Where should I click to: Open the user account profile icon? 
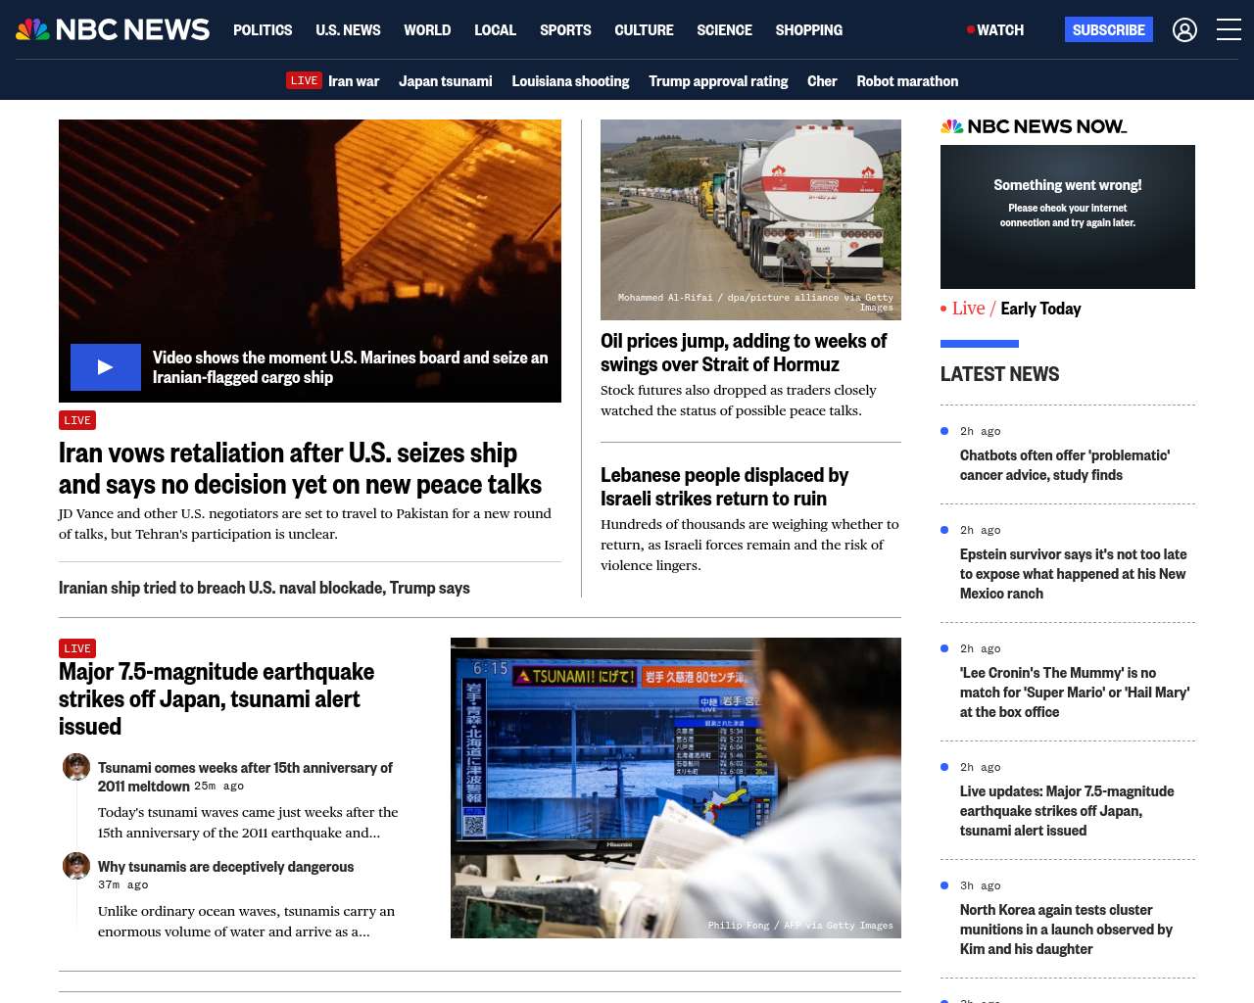point(1184,30)
